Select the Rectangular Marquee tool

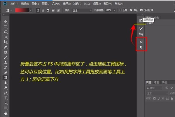click(6, 27)
